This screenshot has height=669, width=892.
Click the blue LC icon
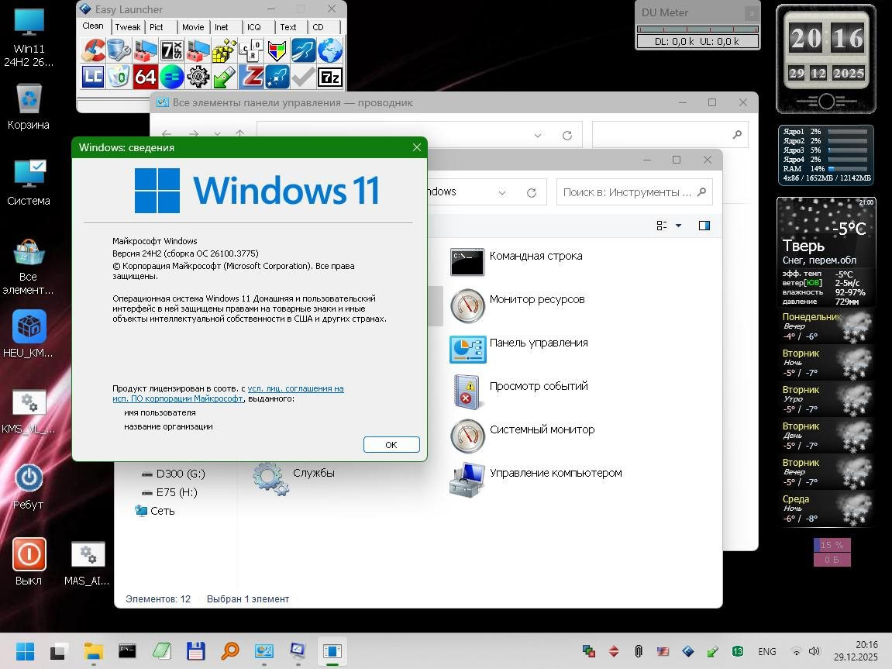click(x=92, y=76)
